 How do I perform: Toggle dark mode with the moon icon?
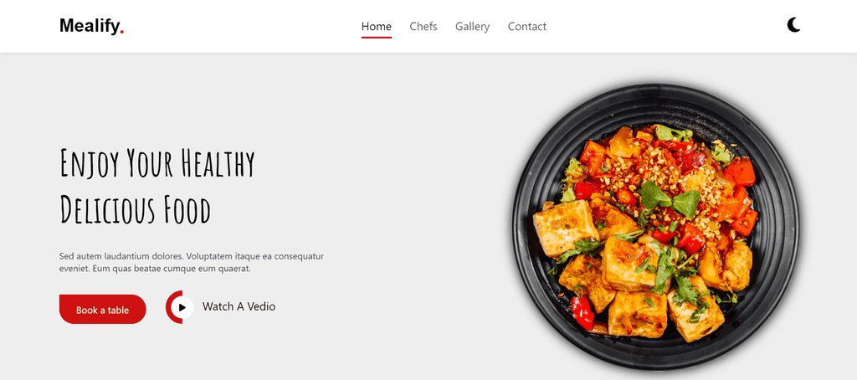[793, 25]
